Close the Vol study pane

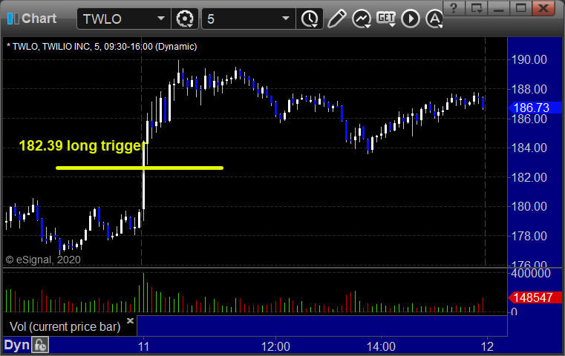pyautogui.click(x=130, y=320)
